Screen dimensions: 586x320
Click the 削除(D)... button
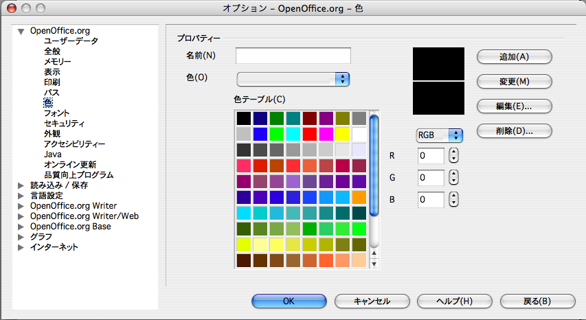[x=515, y=130]
